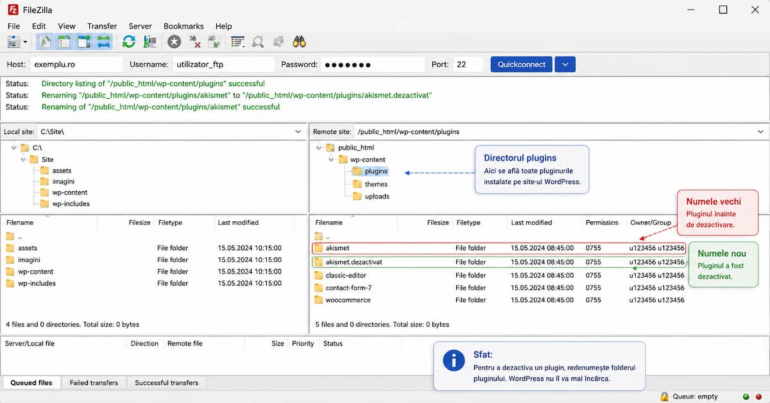Viewport: 770px width, 403px height.
Task: Click the Priority column header in queue
Action: tap(303, 343)
